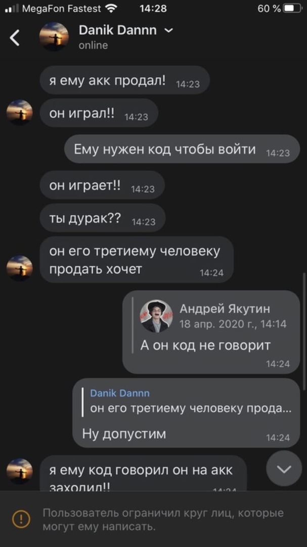
Task: Tap the warning exclamation icon at bottom
Action: click(21, 519)
